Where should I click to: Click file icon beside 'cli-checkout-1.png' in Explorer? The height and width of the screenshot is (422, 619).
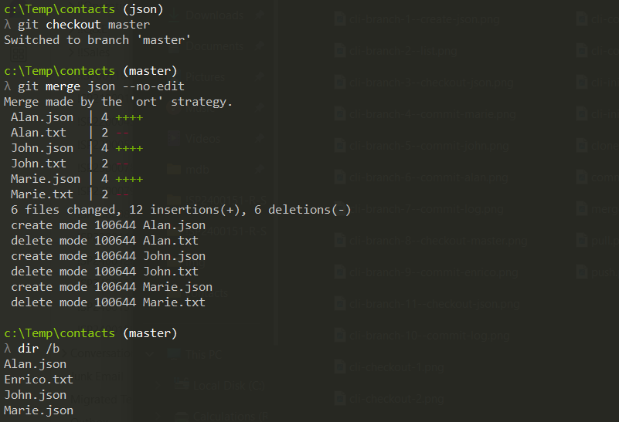point(340,366)
